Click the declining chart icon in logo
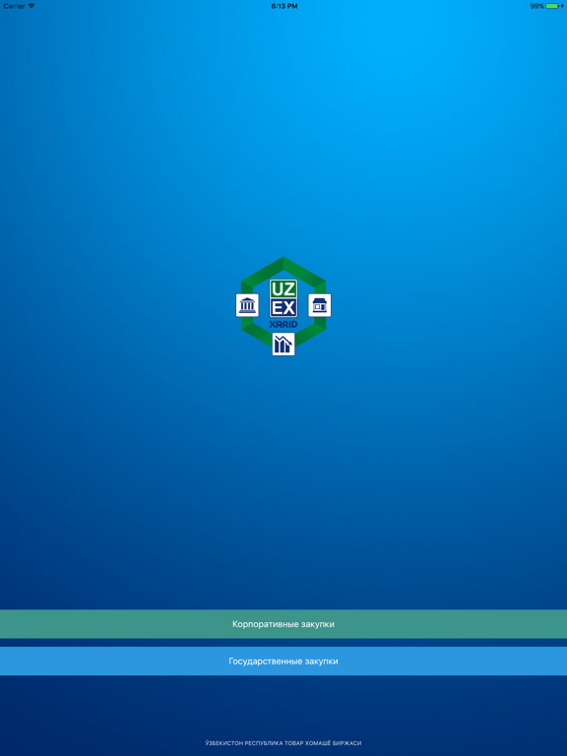This screenshot has width=567, height=756. point(283,345)
